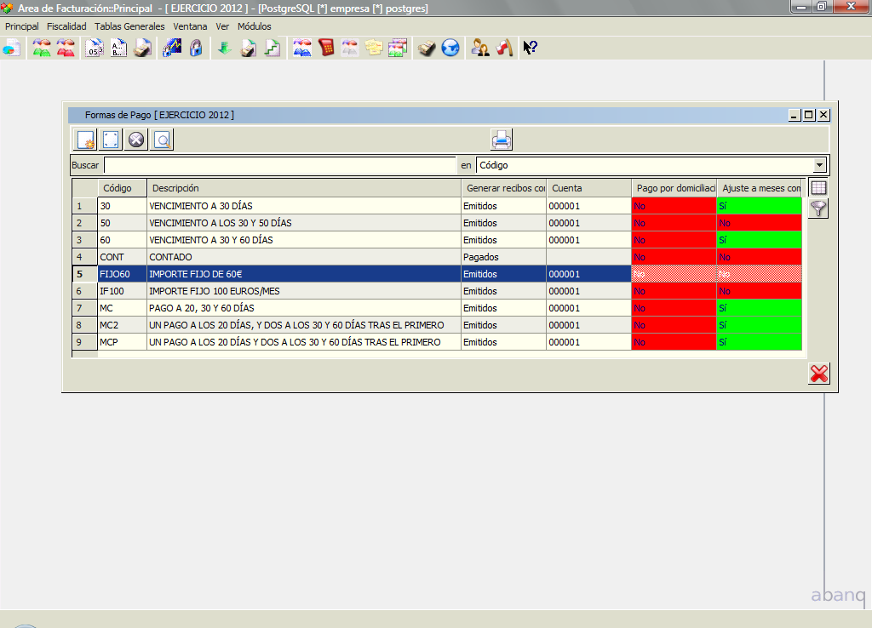This screenshot has width=872, height=628.
Task: Click the money stack icon beside the globe
Action: [x=427, y=48]
